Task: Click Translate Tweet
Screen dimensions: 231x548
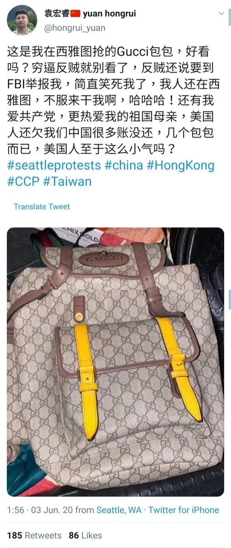Action: 42,207
